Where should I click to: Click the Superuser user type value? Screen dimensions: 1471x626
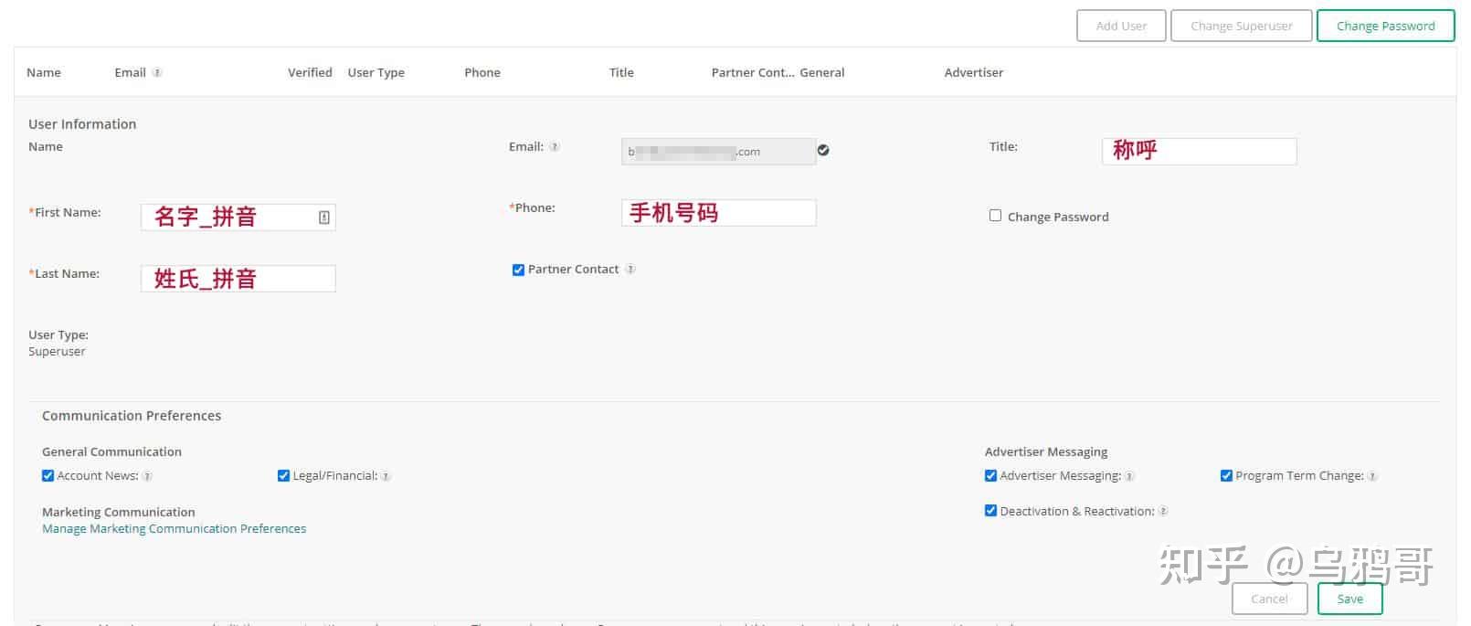coord(57,351)
